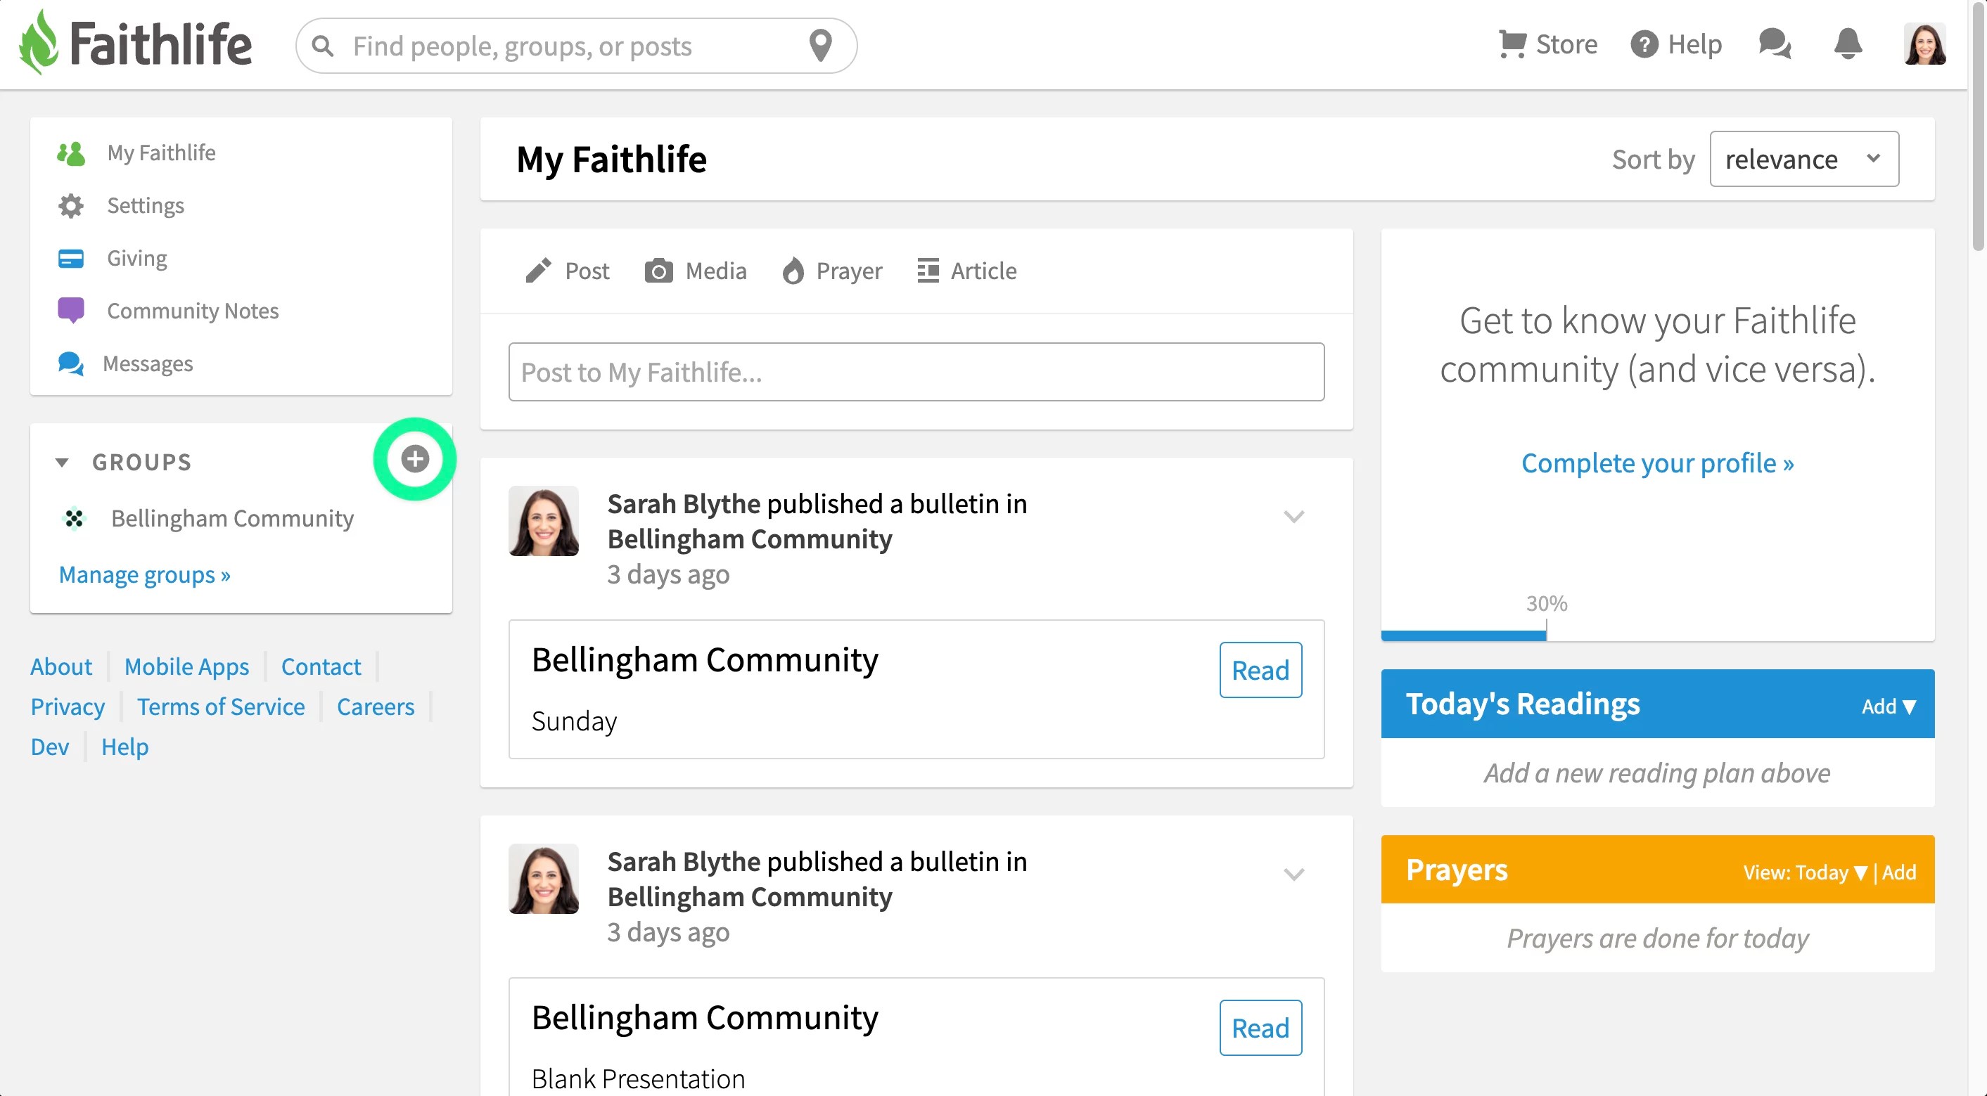This screenshot has width=1987, height=1096.
Task: Open Community Notes in sidebar
Action: (192, 311)
